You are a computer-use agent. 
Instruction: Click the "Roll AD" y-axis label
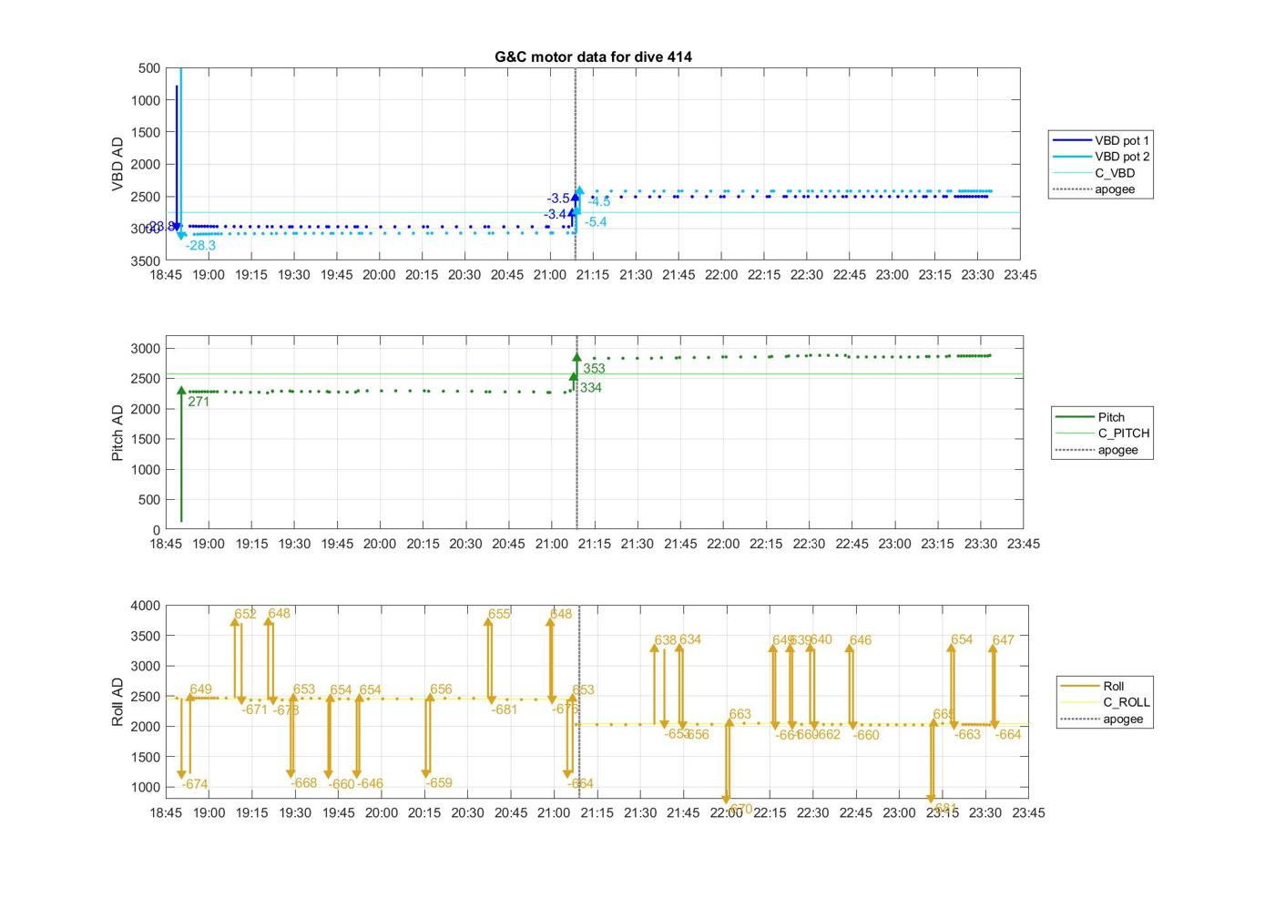(117, 701)
